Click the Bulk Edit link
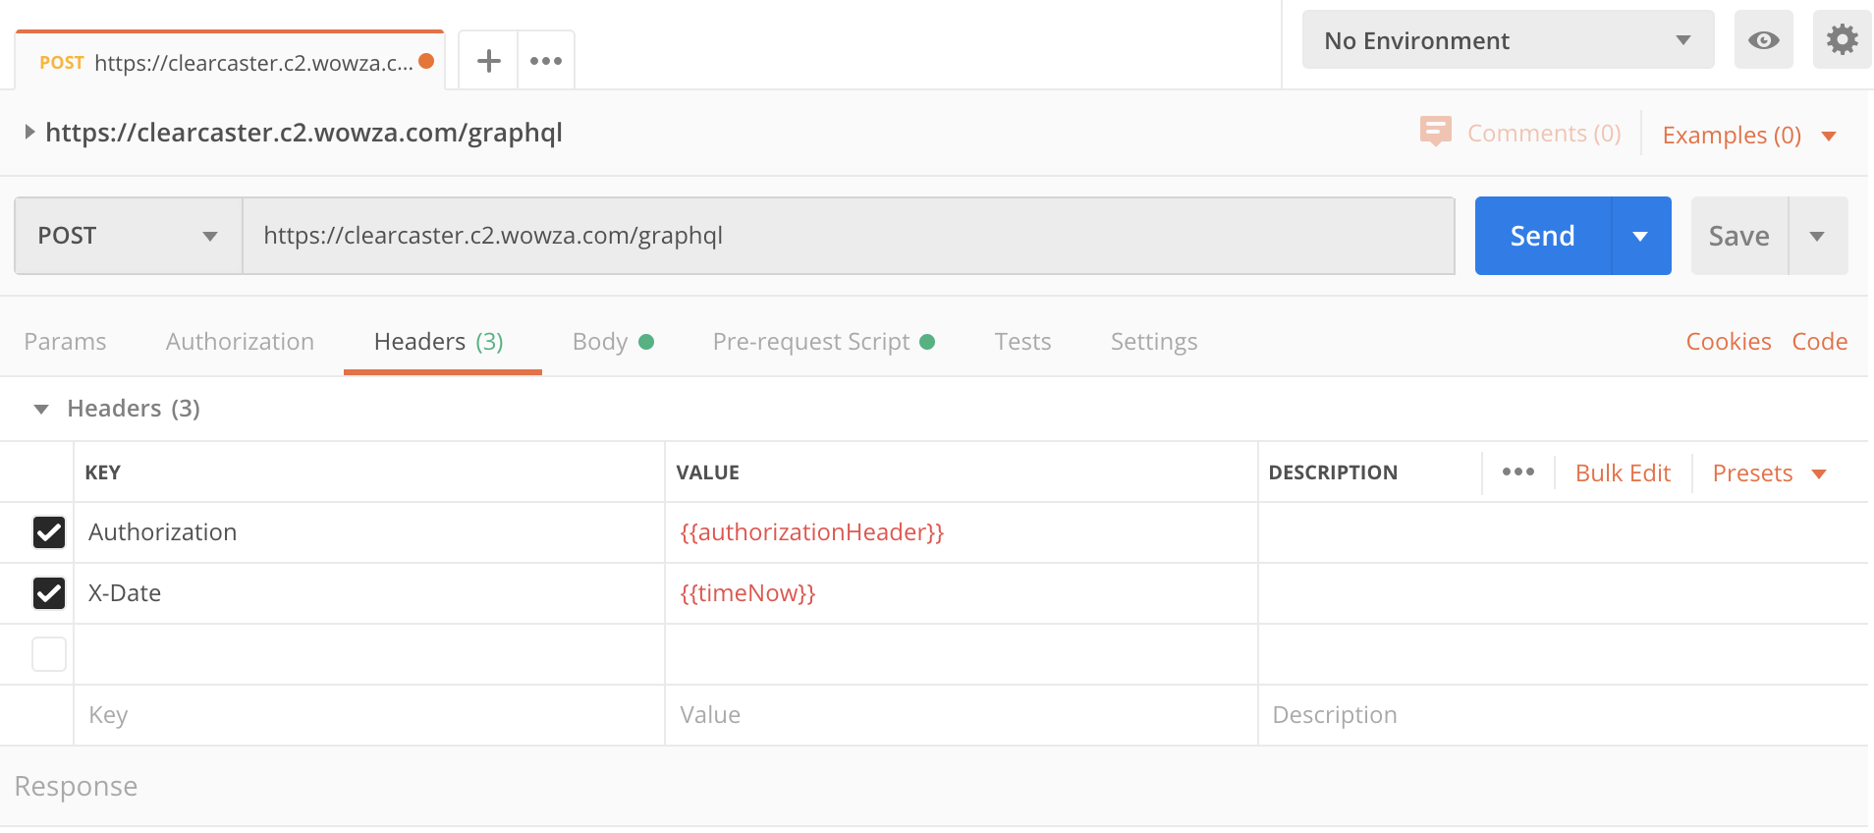Image resolution: width=1874 pixels, height=833 pixels. [1623, 472]
